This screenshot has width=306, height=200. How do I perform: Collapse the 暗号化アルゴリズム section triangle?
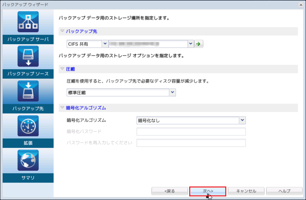[62, 107]
